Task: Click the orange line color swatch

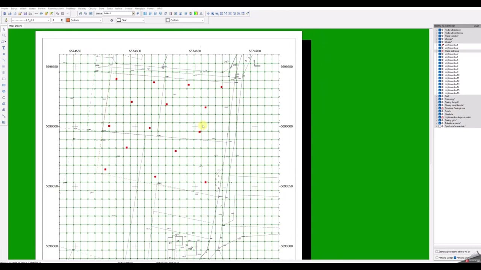Action: pos(68,20)
